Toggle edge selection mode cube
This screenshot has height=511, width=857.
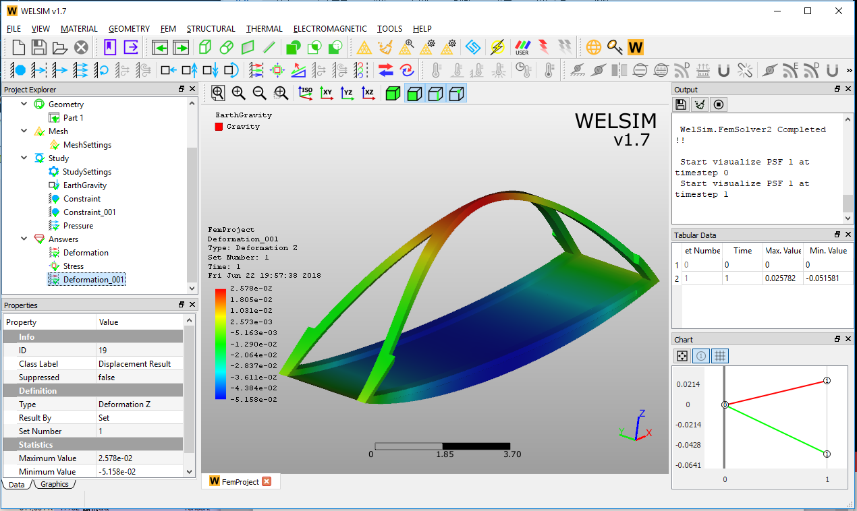[436, 93]
